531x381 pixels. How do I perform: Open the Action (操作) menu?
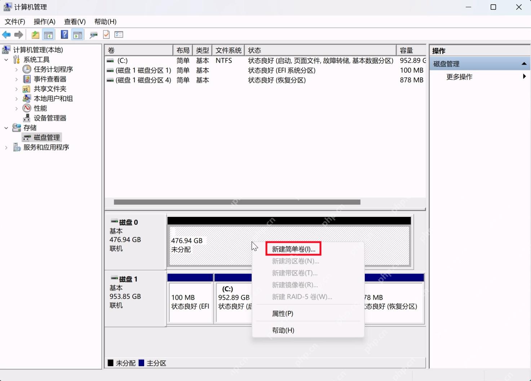[44, 22]
